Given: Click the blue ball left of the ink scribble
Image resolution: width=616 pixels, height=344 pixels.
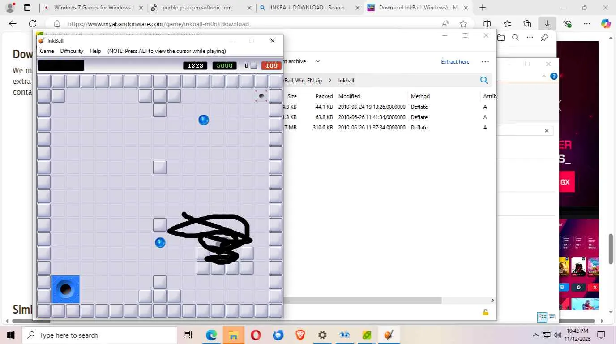Looking at the screenshot, I should pyautogui.click(x=160, y=243).
